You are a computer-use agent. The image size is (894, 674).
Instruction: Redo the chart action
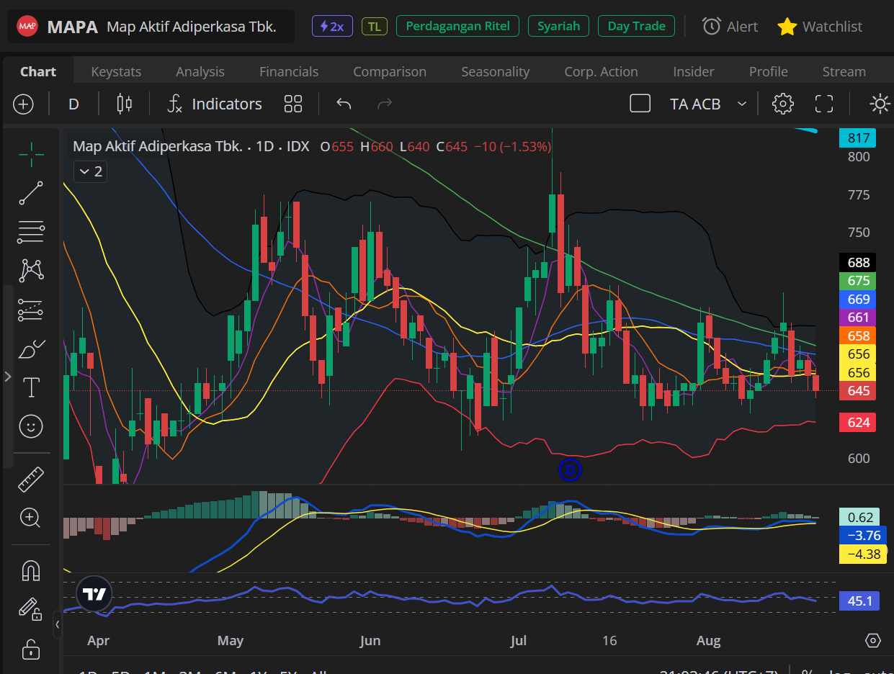click(x=385, y=104)
